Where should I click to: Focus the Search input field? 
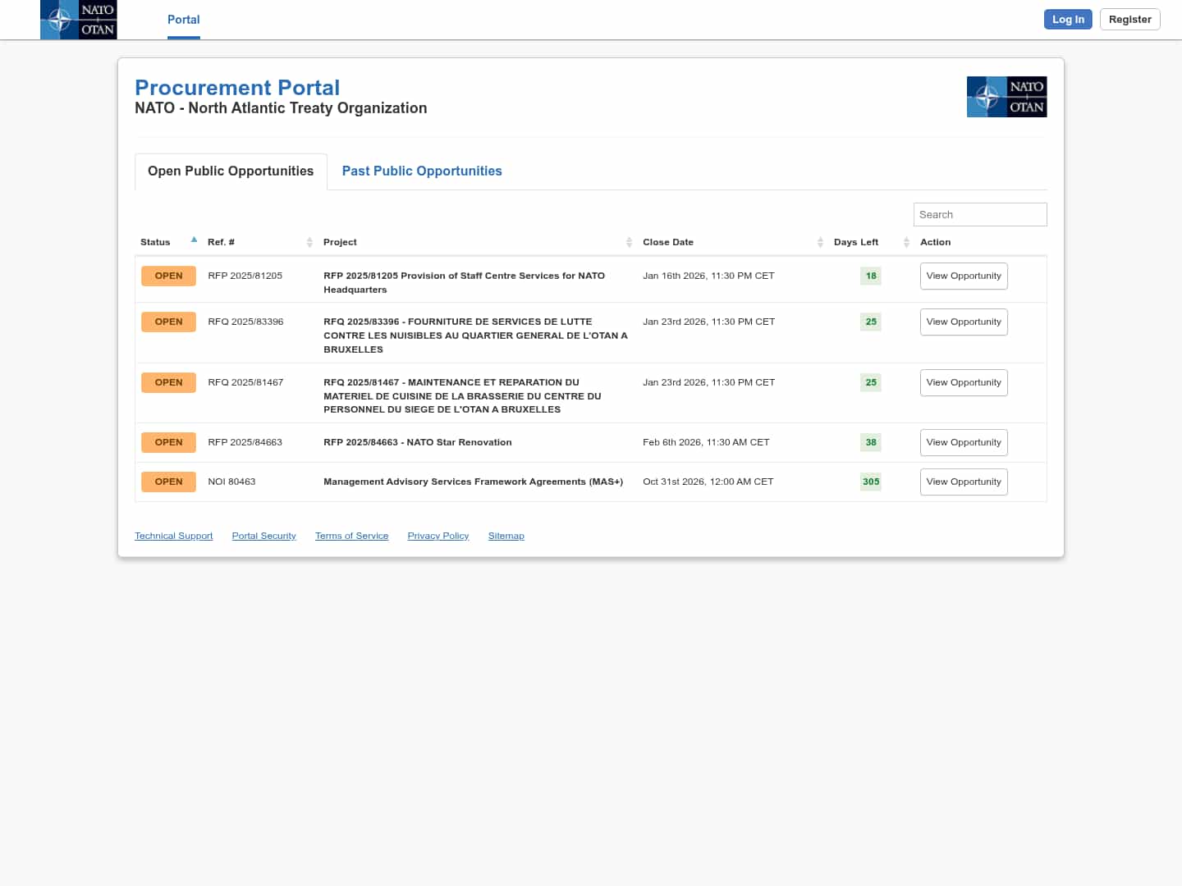tap(980, 214)
